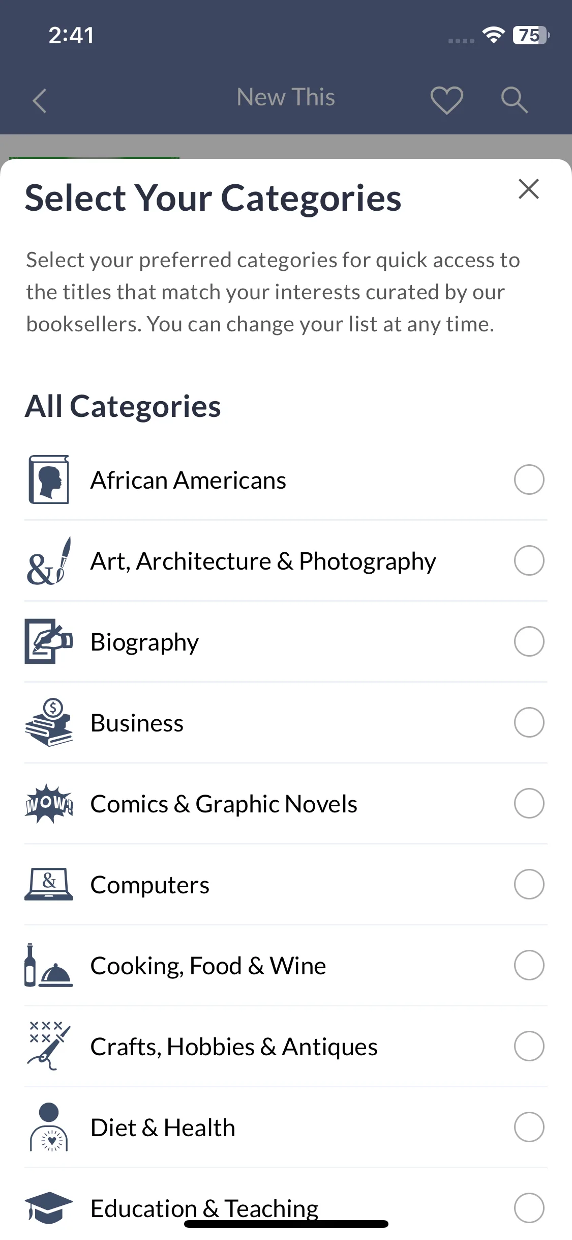Tap the Education graduation cap icon
This screenshot has width=572, height=1240.
pyautogui.click(x=49, y=1207)
